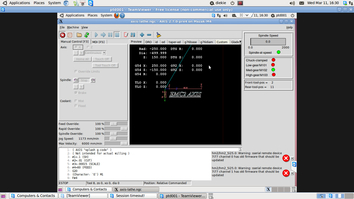Open Firefox in the remote panel

click(117, 15)
